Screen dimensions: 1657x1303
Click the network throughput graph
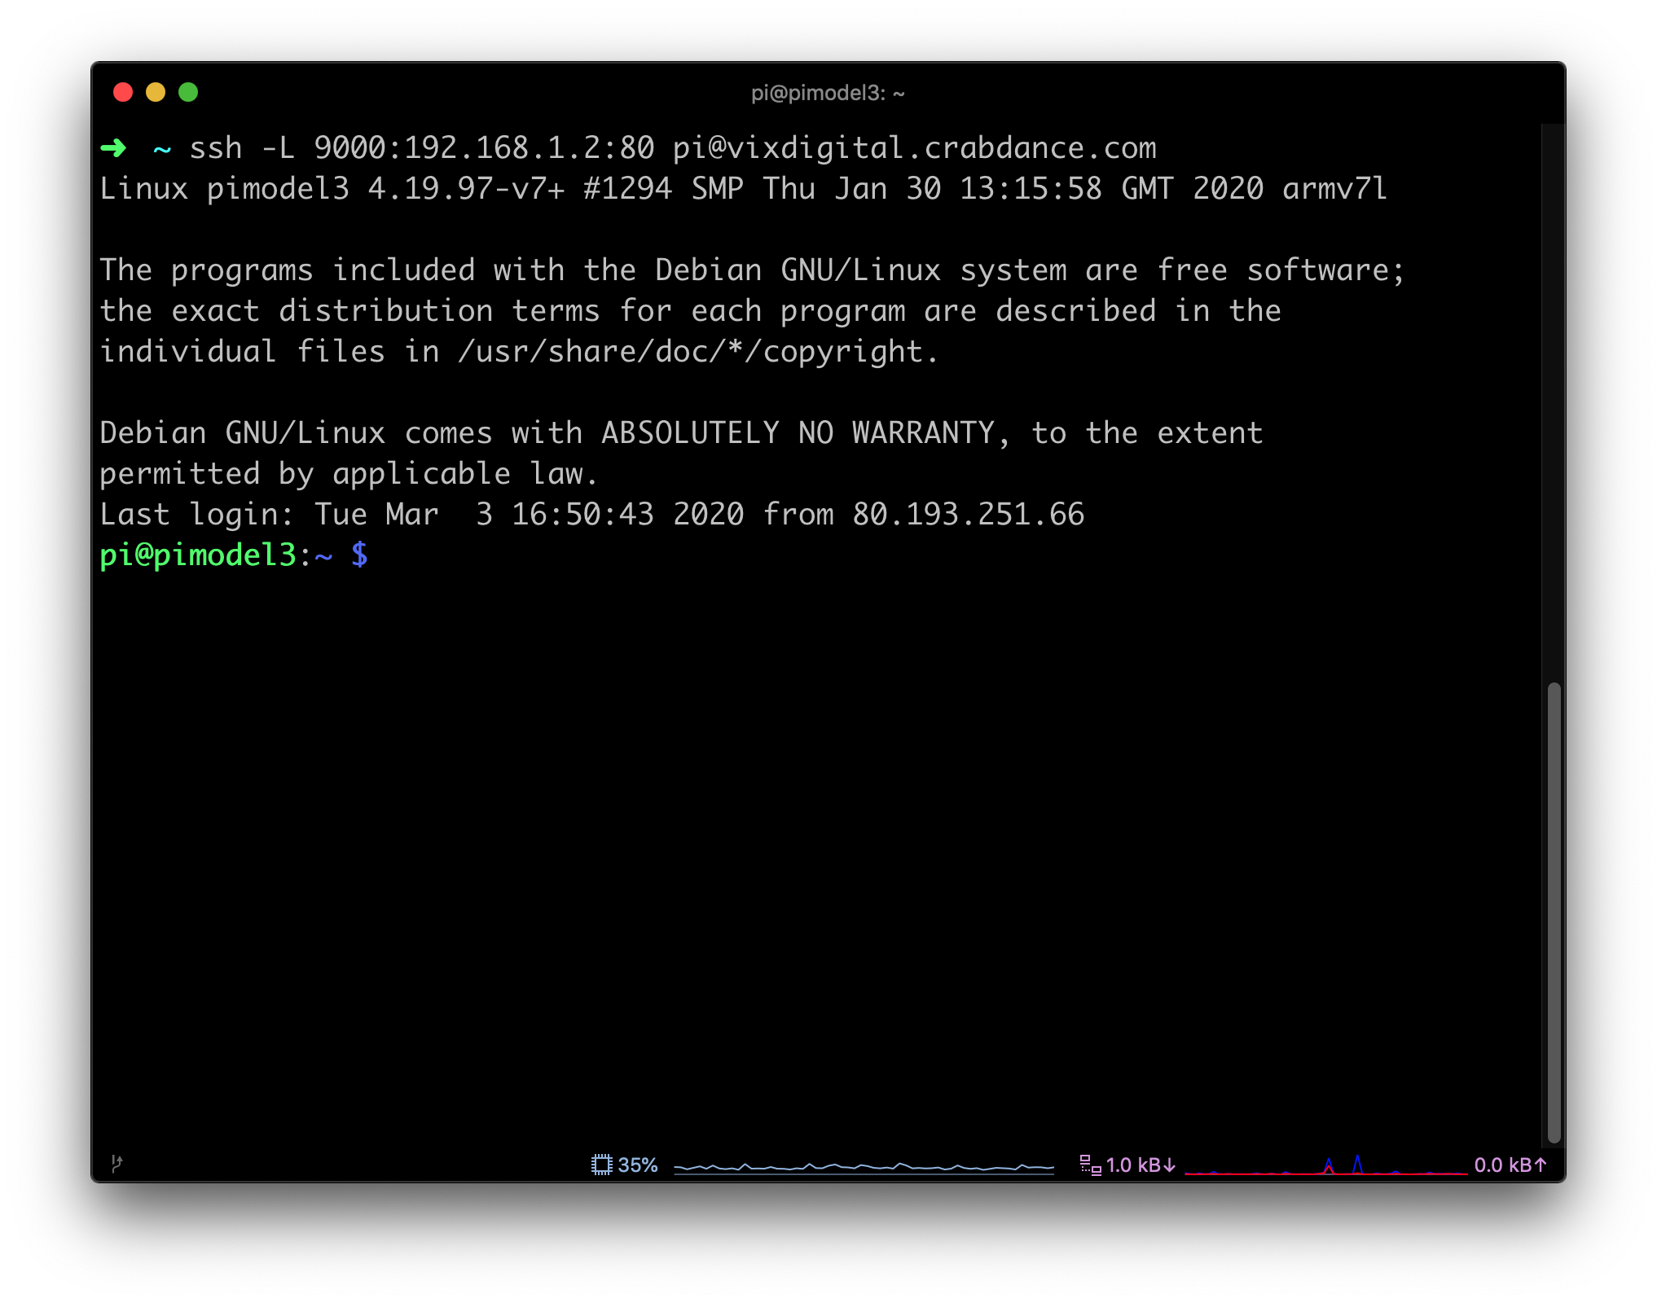pos(1325,1165)
